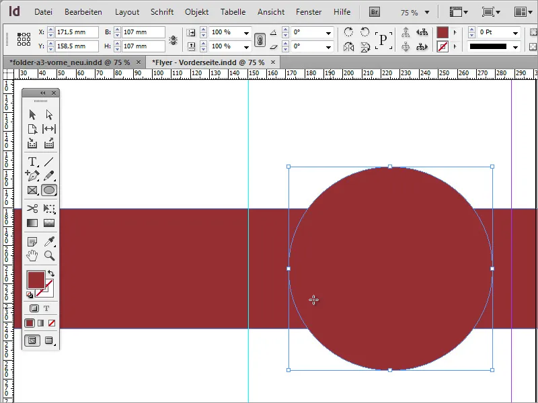
Task: Open view options dropdown
Action: pos(459,12)
